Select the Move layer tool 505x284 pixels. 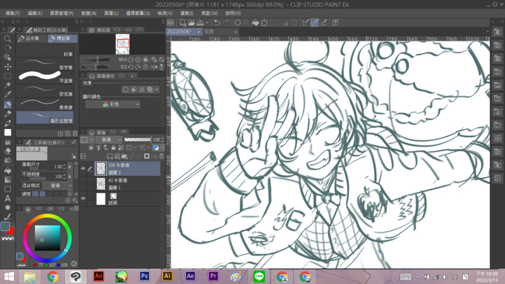(8, 66)
